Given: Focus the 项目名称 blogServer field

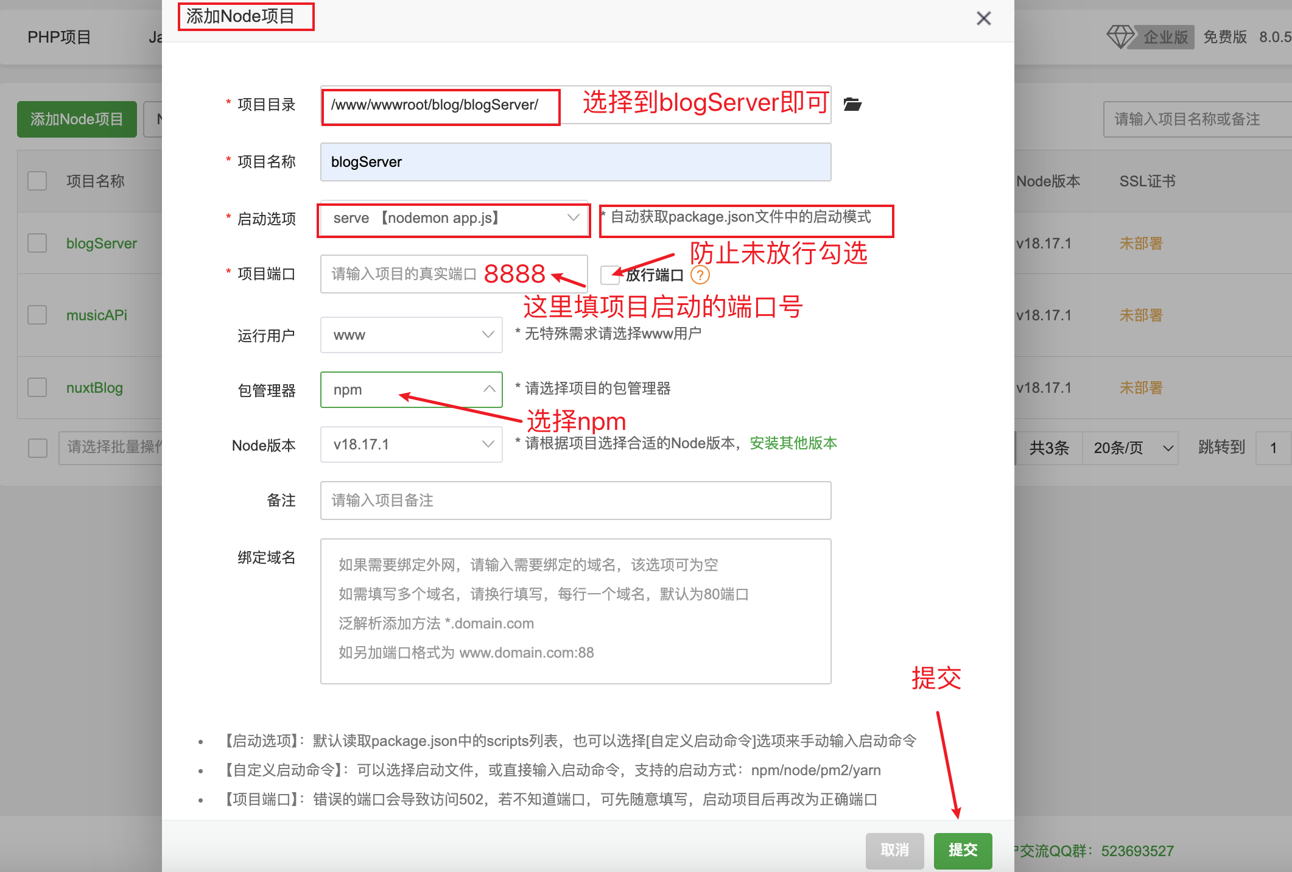Looking at the screenshot, I should (576, 162).
